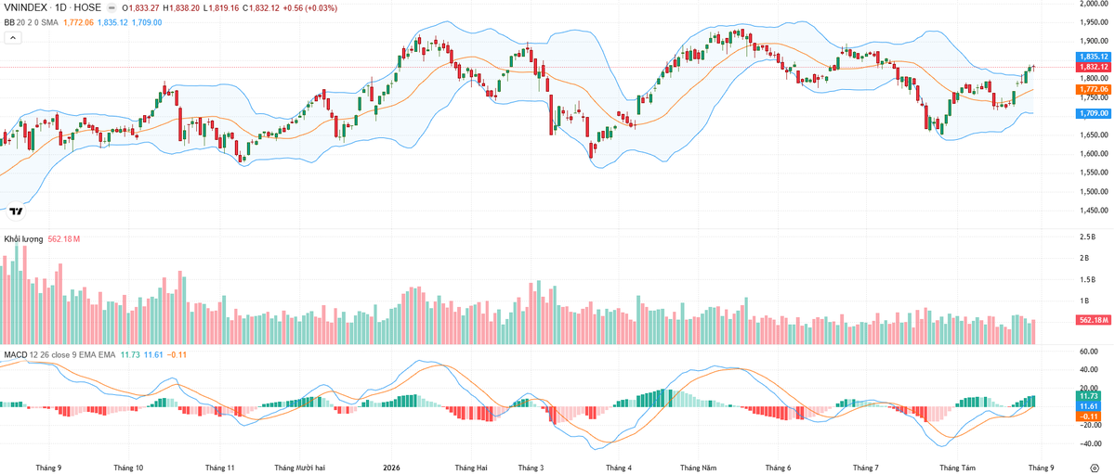Click the blue 11.61 MACD axis label
Image resolution: width=1115 pixels, height=474 pixels.
point(1089,406)
